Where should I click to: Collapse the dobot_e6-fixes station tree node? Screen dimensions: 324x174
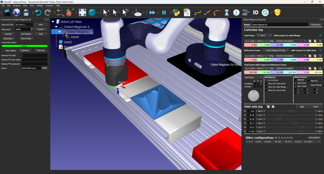53,21
